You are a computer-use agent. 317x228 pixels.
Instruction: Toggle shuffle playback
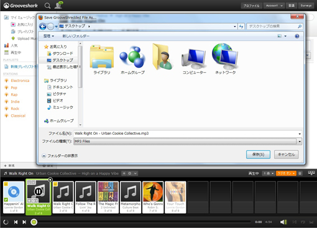(295, 222)
